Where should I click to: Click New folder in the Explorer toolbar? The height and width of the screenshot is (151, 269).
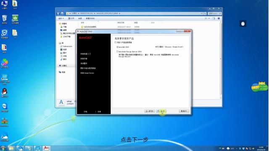pyautogui.click(x=90, y=18)
